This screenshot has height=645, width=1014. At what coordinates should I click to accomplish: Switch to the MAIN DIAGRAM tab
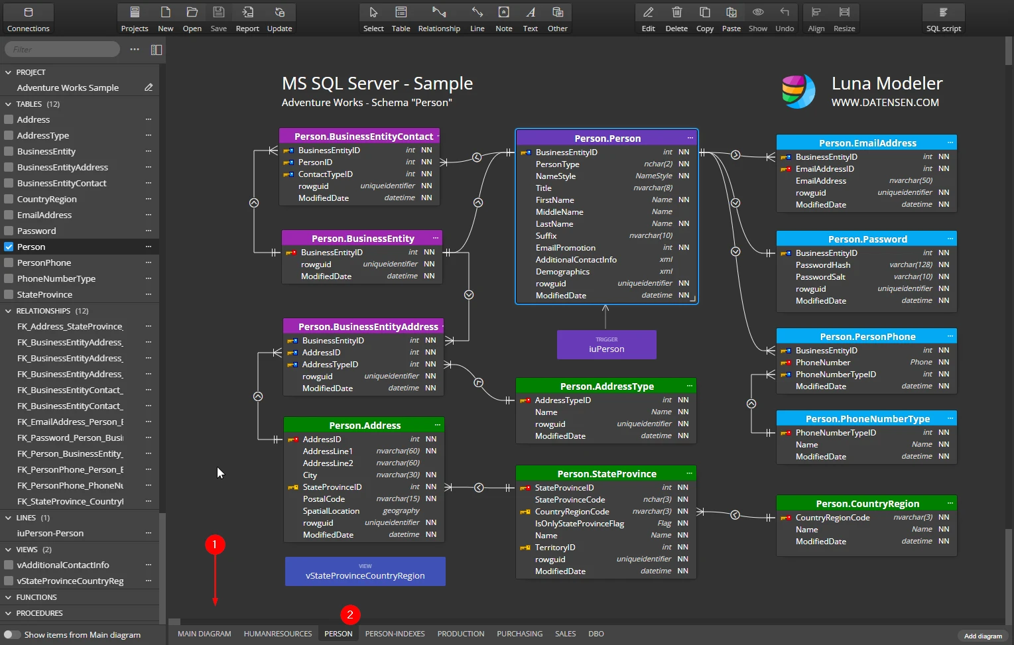pos(204,634)
